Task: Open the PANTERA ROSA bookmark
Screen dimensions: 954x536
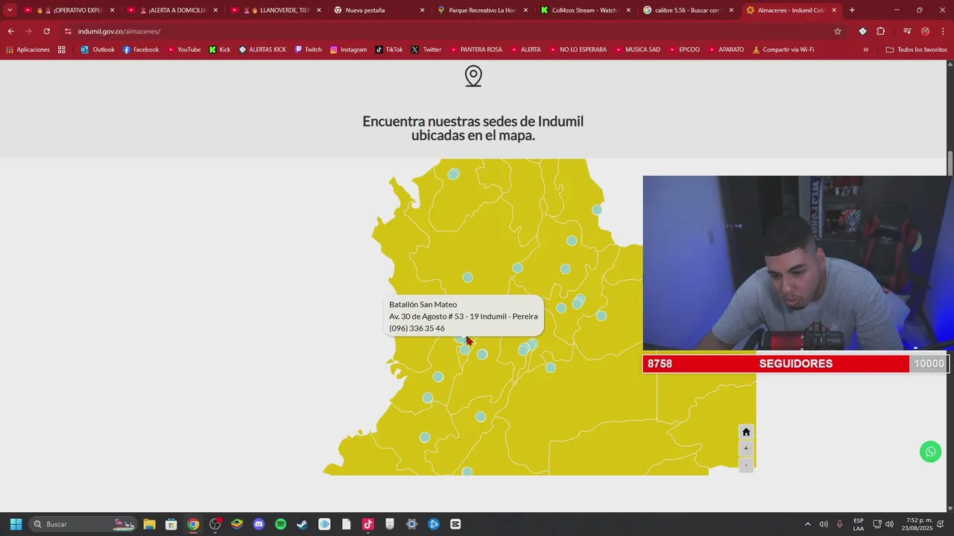Action: pyautogui.click(x=476, y=49)
